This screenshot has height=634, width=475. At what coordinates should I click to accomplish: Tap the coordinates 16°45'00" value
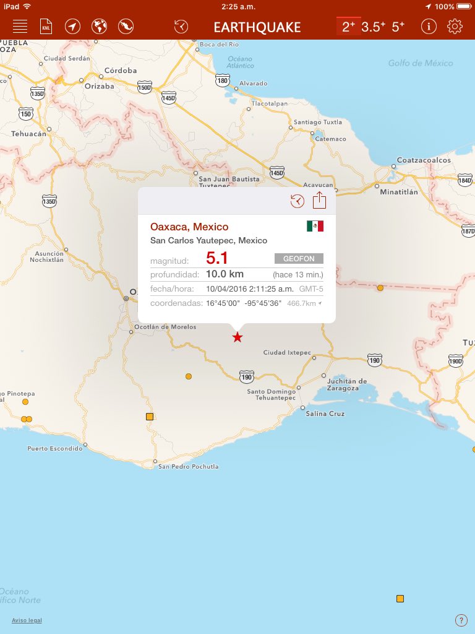click(223, 303)
